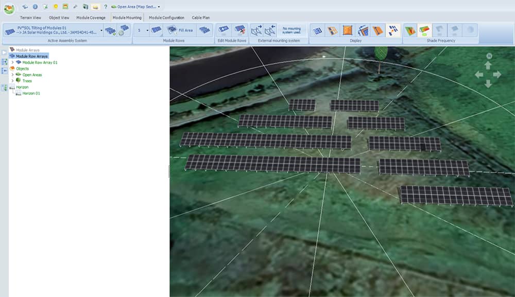Viewport: 515px width, 297px height.
Task: Click the orange square display mode icon
Action: point(347,30)
